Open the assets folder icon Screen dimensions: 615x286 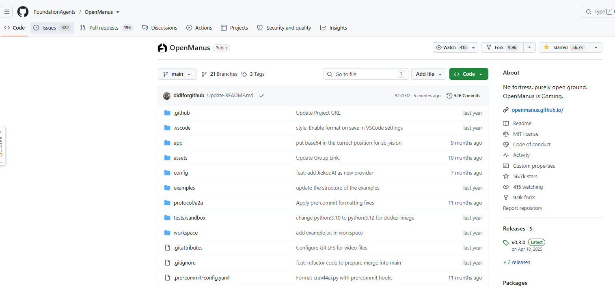coord(167,158)
